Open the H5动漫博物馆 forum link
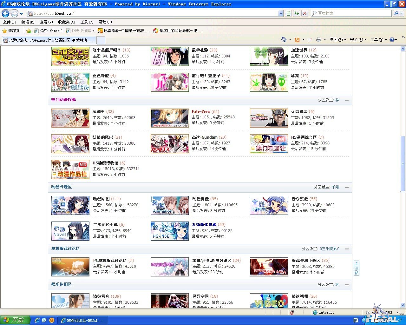The height and width of the screenshot is (325, 406). coord(105,163)
